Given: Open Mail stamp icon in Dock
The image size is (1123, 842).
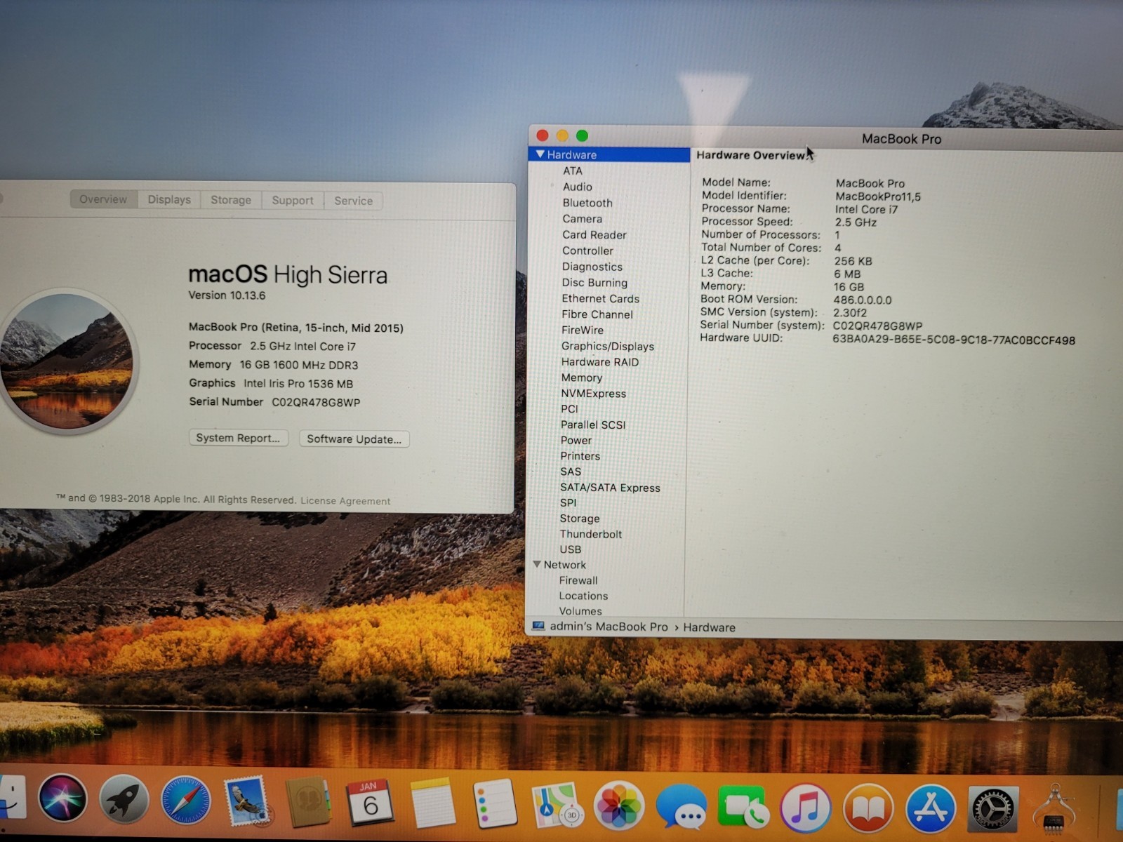Looking at the screenshot, I should click(x=246, y=802).
